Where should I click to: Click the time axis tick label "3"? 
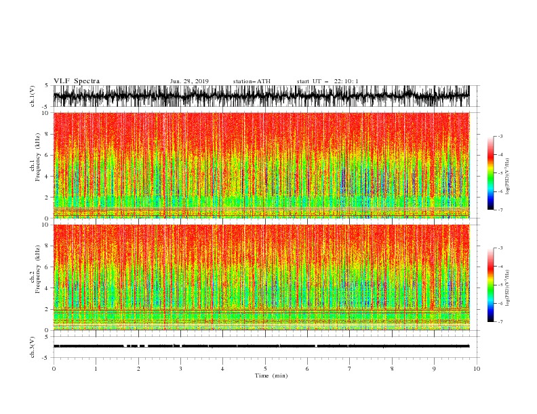(180, 369)
